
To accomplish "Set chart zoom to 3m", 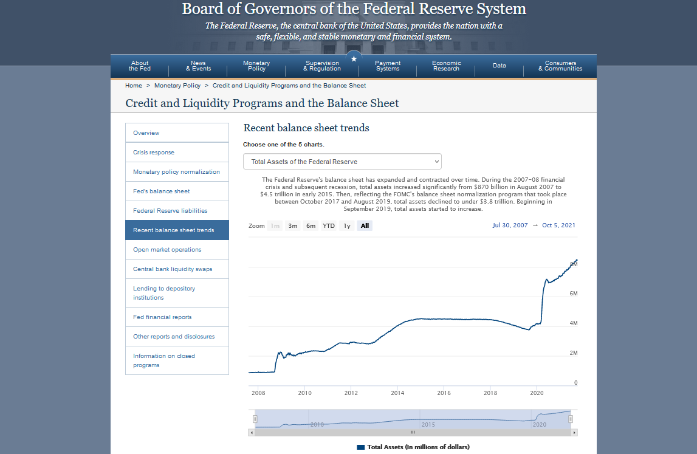I will point(292,226).
